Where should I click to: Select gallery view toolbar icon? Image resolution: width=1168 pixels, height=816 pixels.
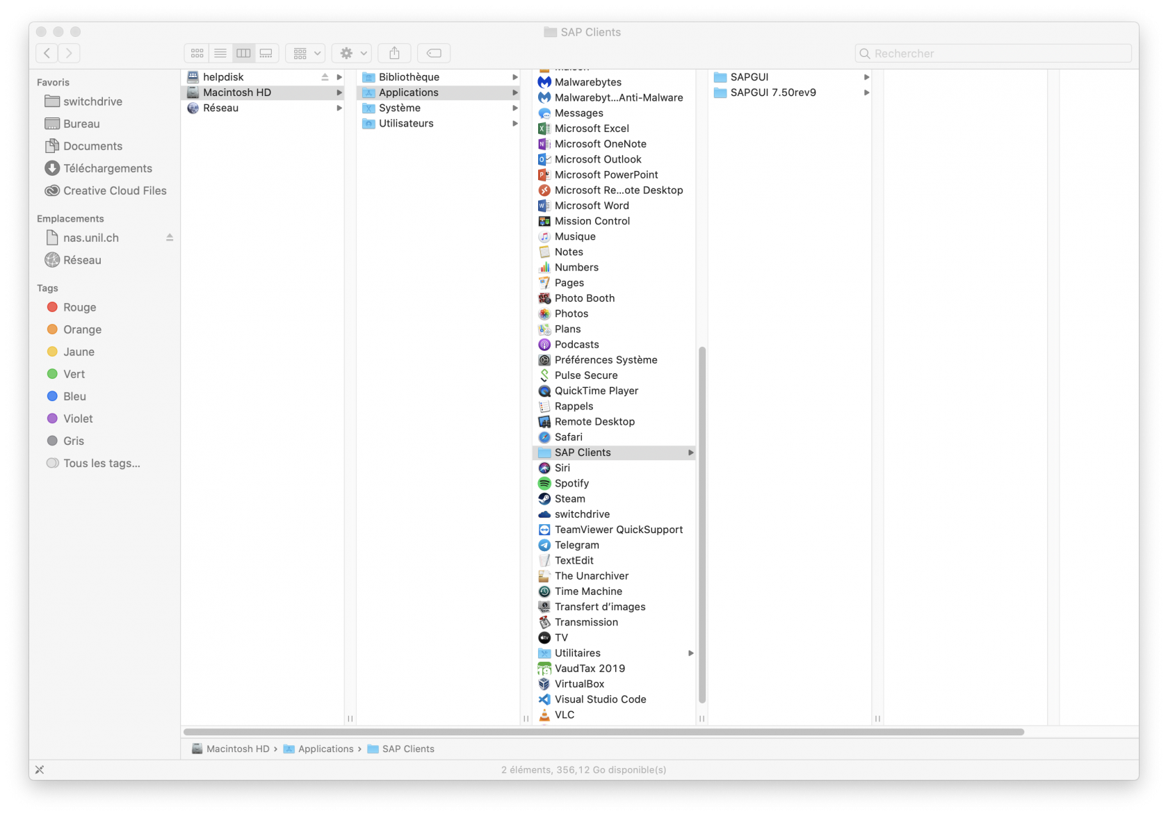pyautogui.click(x=266, y=54)
